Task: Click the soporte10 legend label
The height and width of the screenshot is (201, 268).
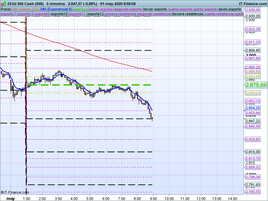Action: [x=60, y=14]
